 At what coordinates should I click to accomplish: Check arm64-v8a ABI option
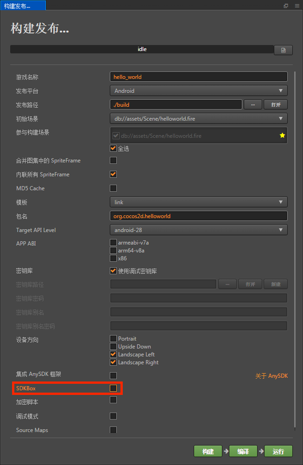[x=113, y=251]
